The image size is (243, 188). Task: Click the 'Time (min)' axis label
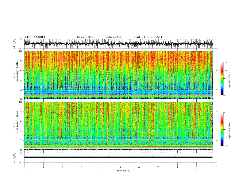[123, 170]
